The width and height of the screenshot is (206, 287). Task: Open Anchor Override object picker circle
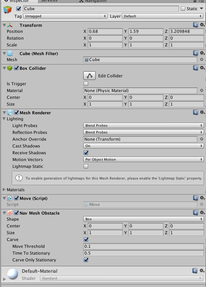click(x=201, y=139)
